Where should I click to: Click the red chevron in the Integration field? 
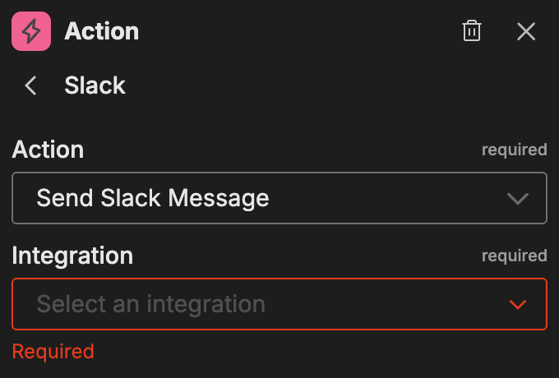click(517, 305)
